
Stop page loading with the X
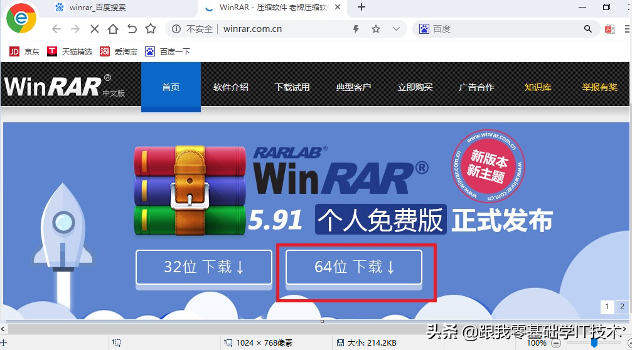pyautogui.click(x=94, y=29)
